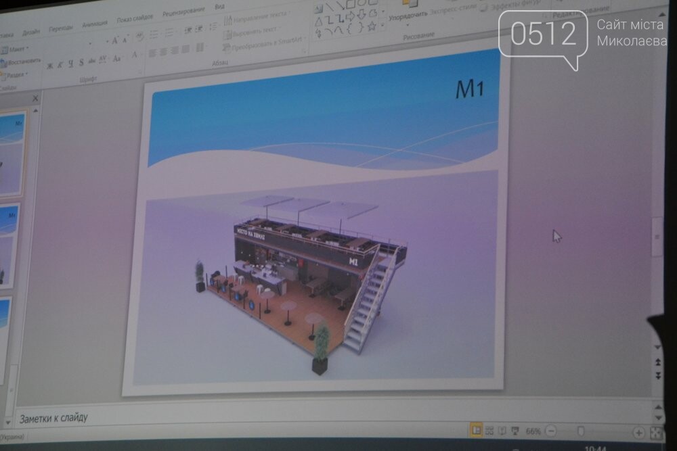Select the left brace shape
Screen dimensions: 677x451
tap(350, 29)
